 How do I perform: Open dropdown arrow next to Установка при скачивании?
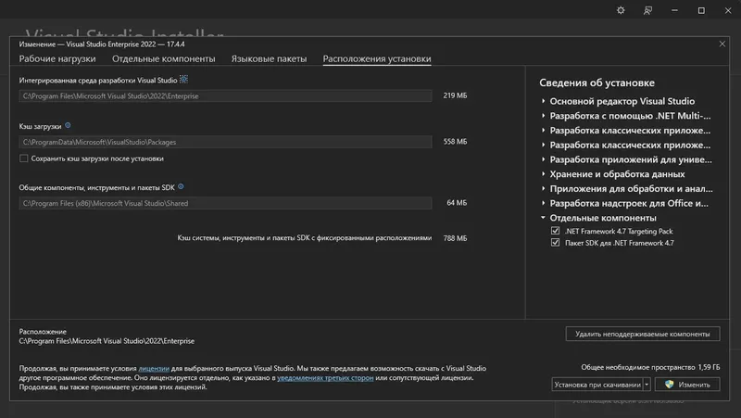tap(647, 384)
